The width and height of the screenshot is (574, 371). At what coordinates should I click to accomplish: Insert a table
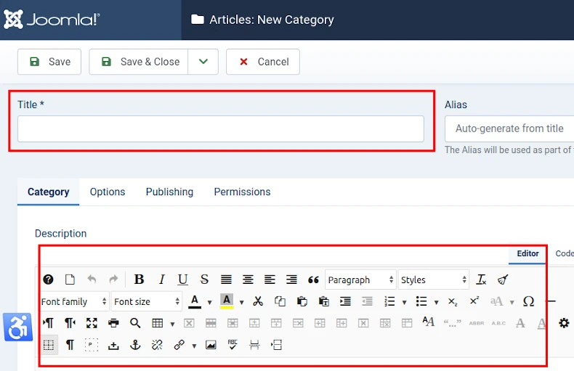click(x=158, y=323)
